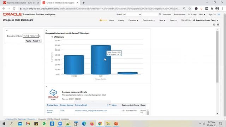
Task: Open the Chrome extensions puzzle icon
Action: pyautogui.click(x=212, y=8)
